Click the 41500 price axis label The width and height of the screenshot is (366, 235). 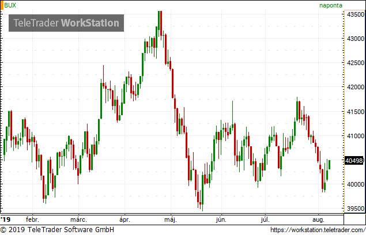point(356,112)
